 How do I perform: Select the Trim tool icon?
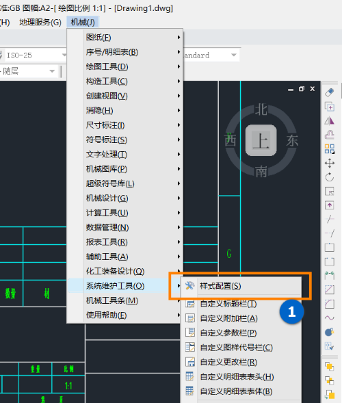tap(330, 219)
